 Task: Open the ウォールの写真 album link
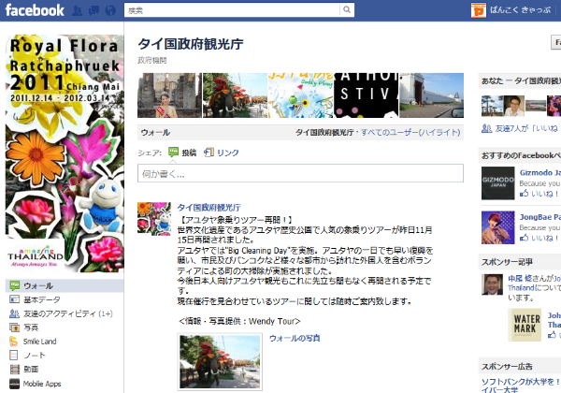click(295, 338)
